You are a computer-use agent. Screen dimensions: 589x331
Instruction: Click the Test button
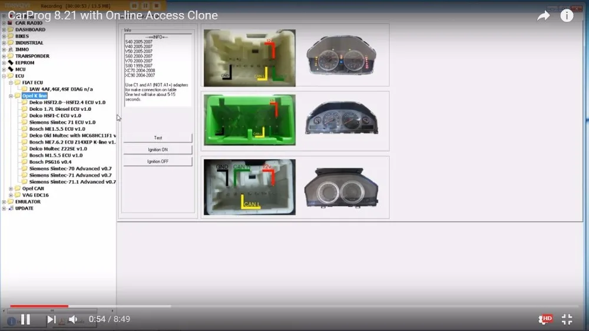coord(158,138)
